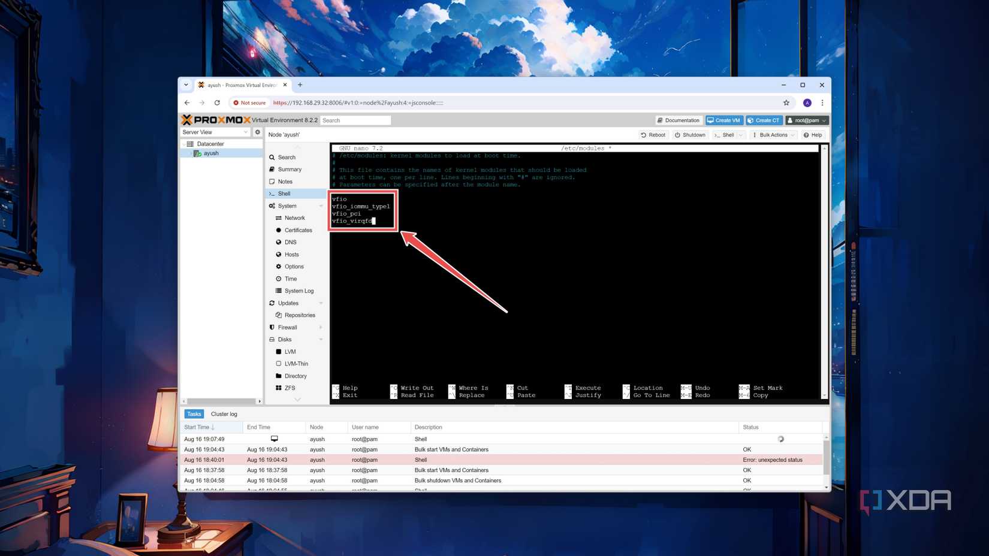989x556 pixels.
Task: Open Network settings
Action: click(x=294, y=218)
